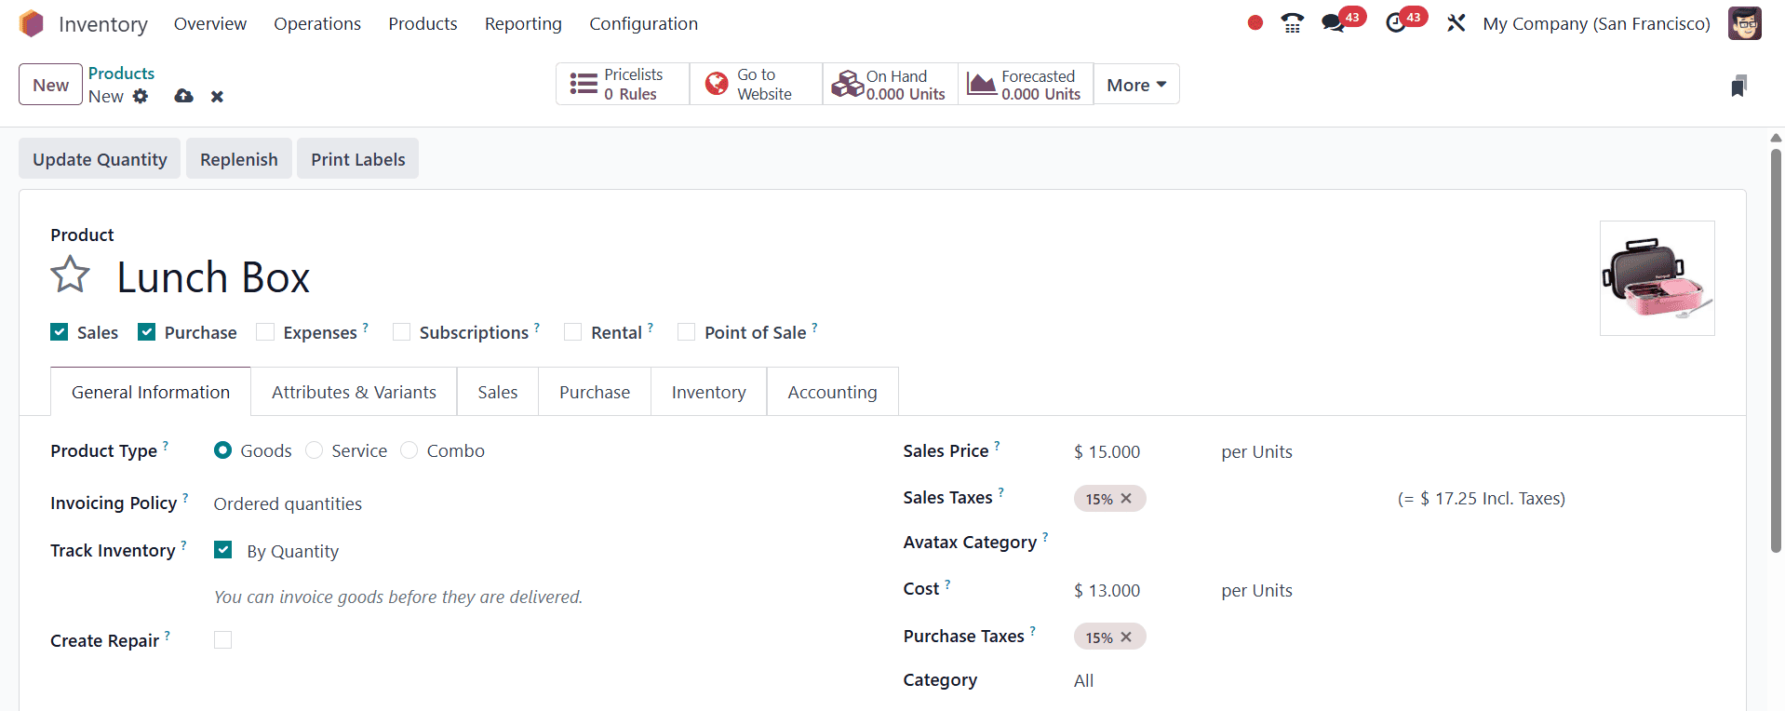1785x711 pixels.
Task: Remove the 15% Sales Taxes tag
Action: (x=1126, y=499)
